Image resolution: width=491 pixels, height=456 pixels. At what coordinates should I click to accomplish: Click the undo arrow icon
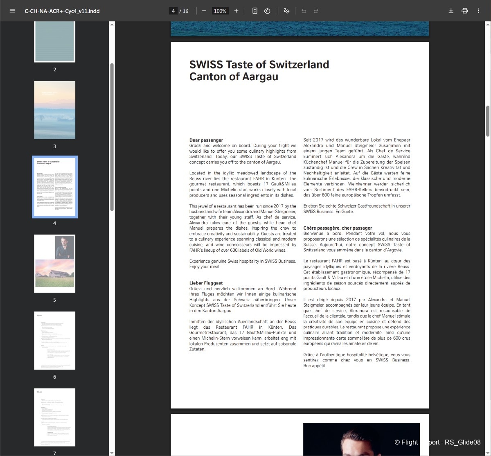tap(304, 11)
